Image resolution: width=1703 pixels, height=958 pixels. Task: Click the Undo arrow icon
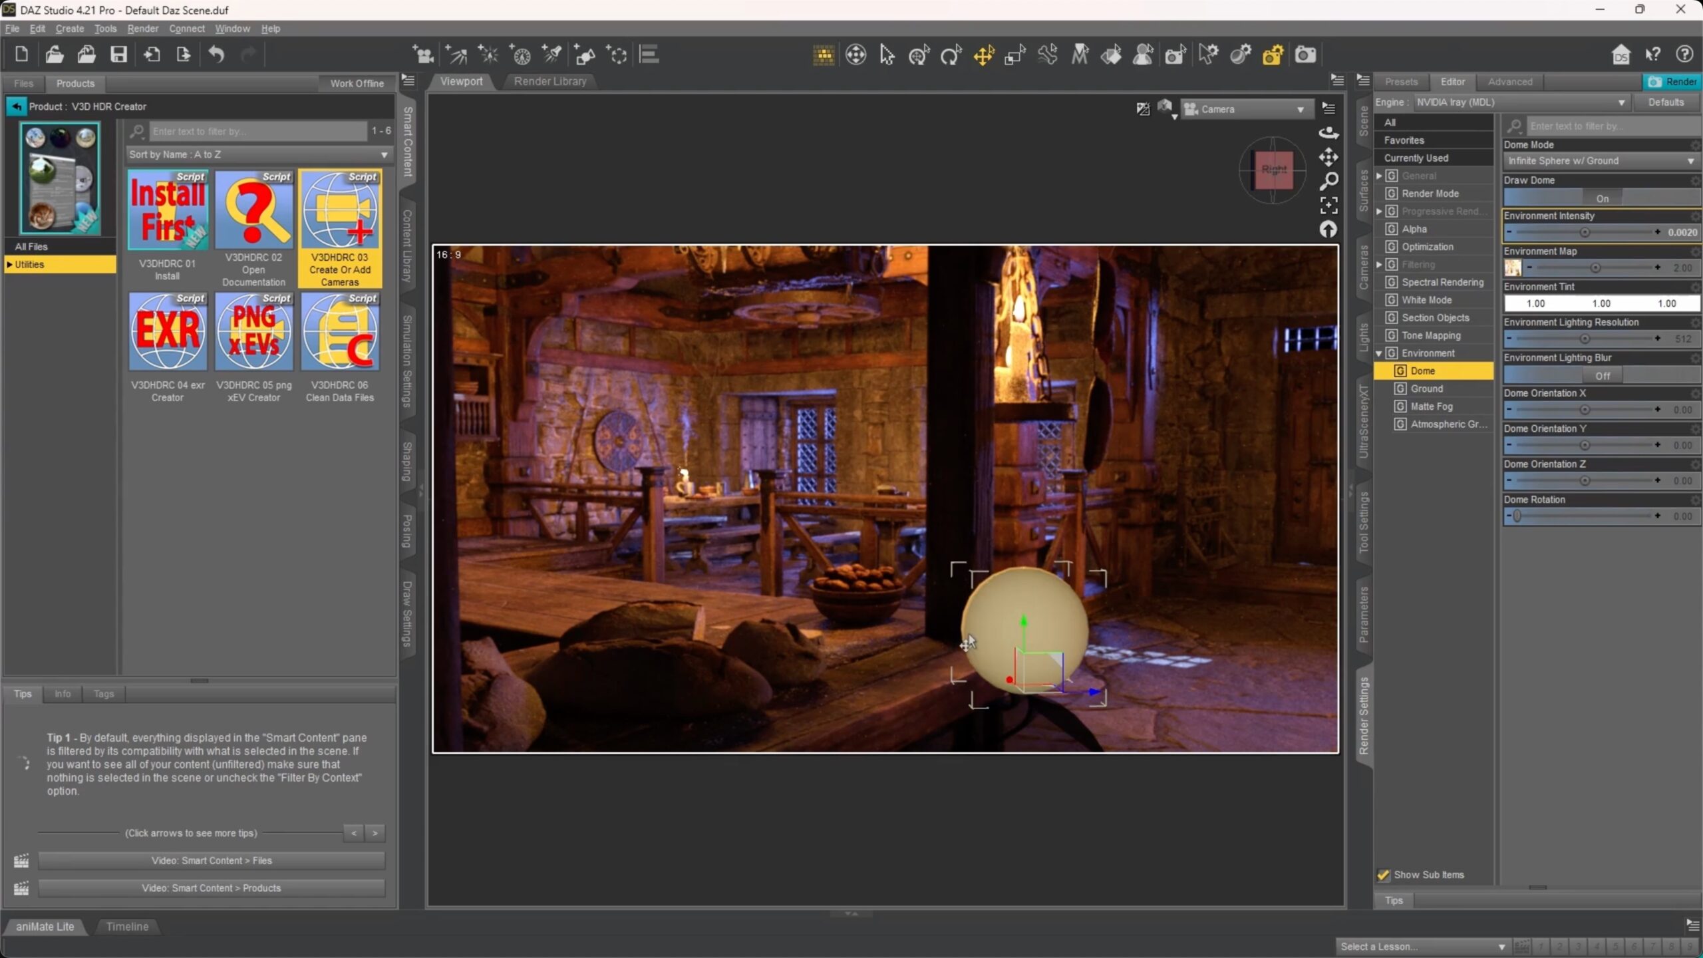pyautogui.click(x=216, y=55)
